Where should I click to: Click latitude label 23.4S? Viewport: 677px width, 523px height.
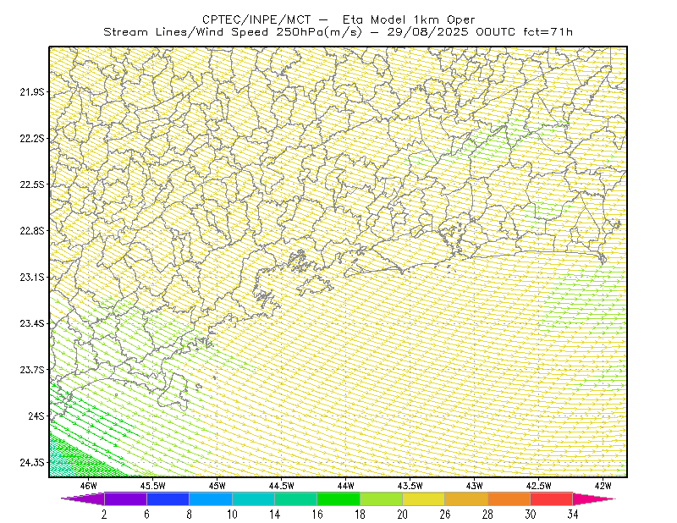(x=31, y=323)
